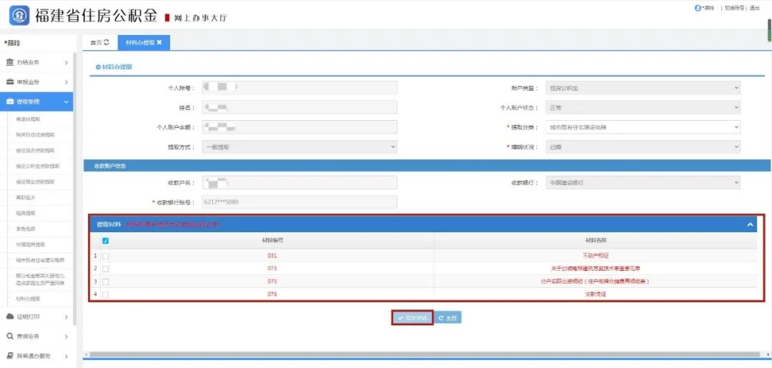This screenshot has height=368, width=772.
Task: Close the 材料办提取 tab
Action: [159, 43]
